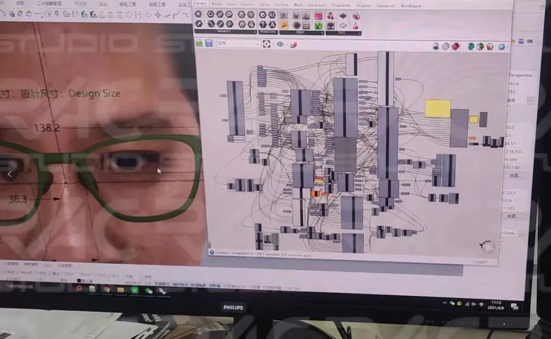Viewport: 551px width, 339px height.
Task: Open the Surface tab
Action: 281,5
